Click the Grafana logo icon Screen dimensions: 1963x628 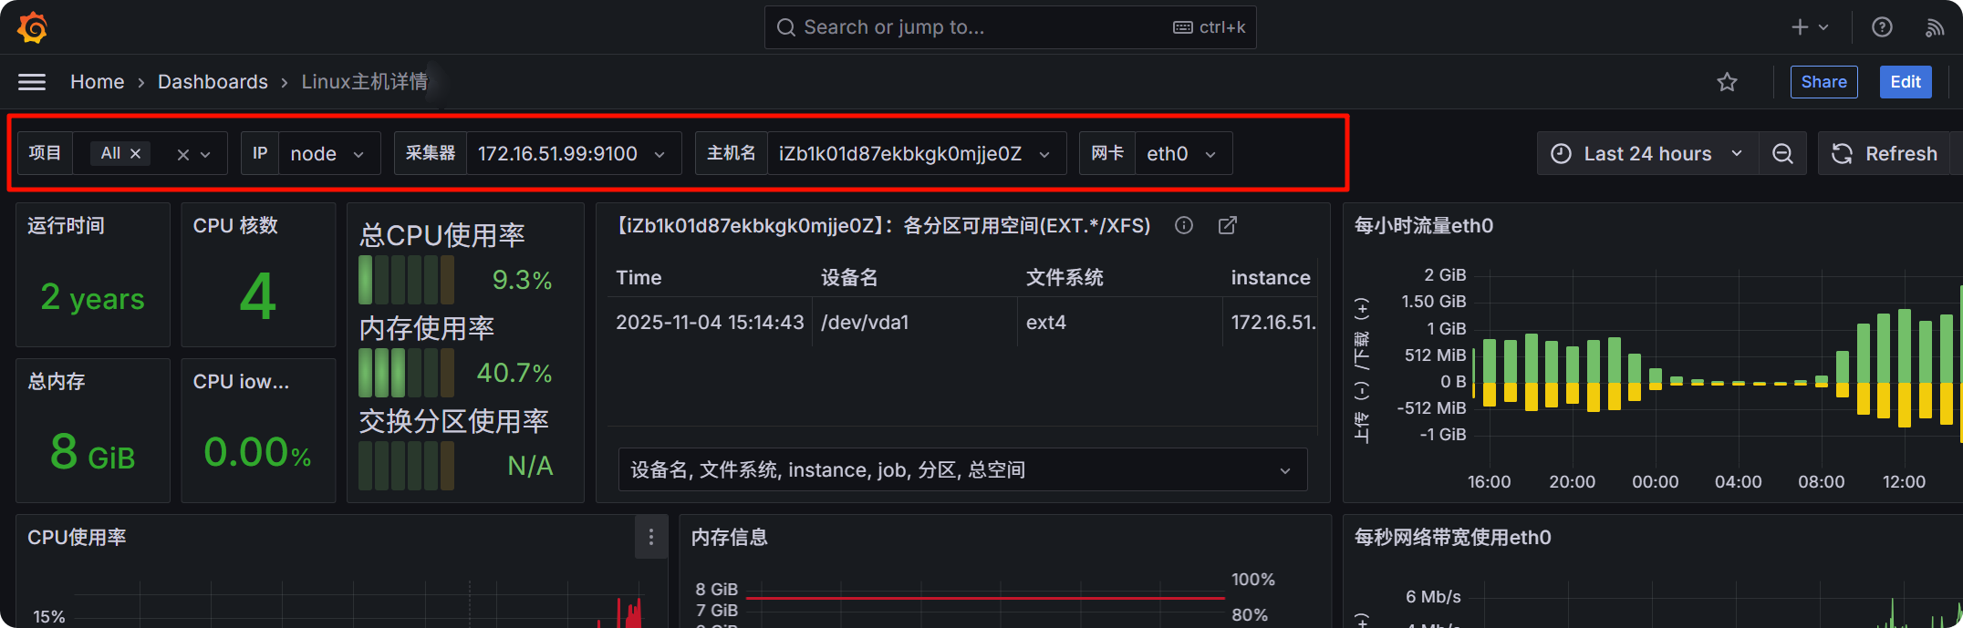(33, 27)
